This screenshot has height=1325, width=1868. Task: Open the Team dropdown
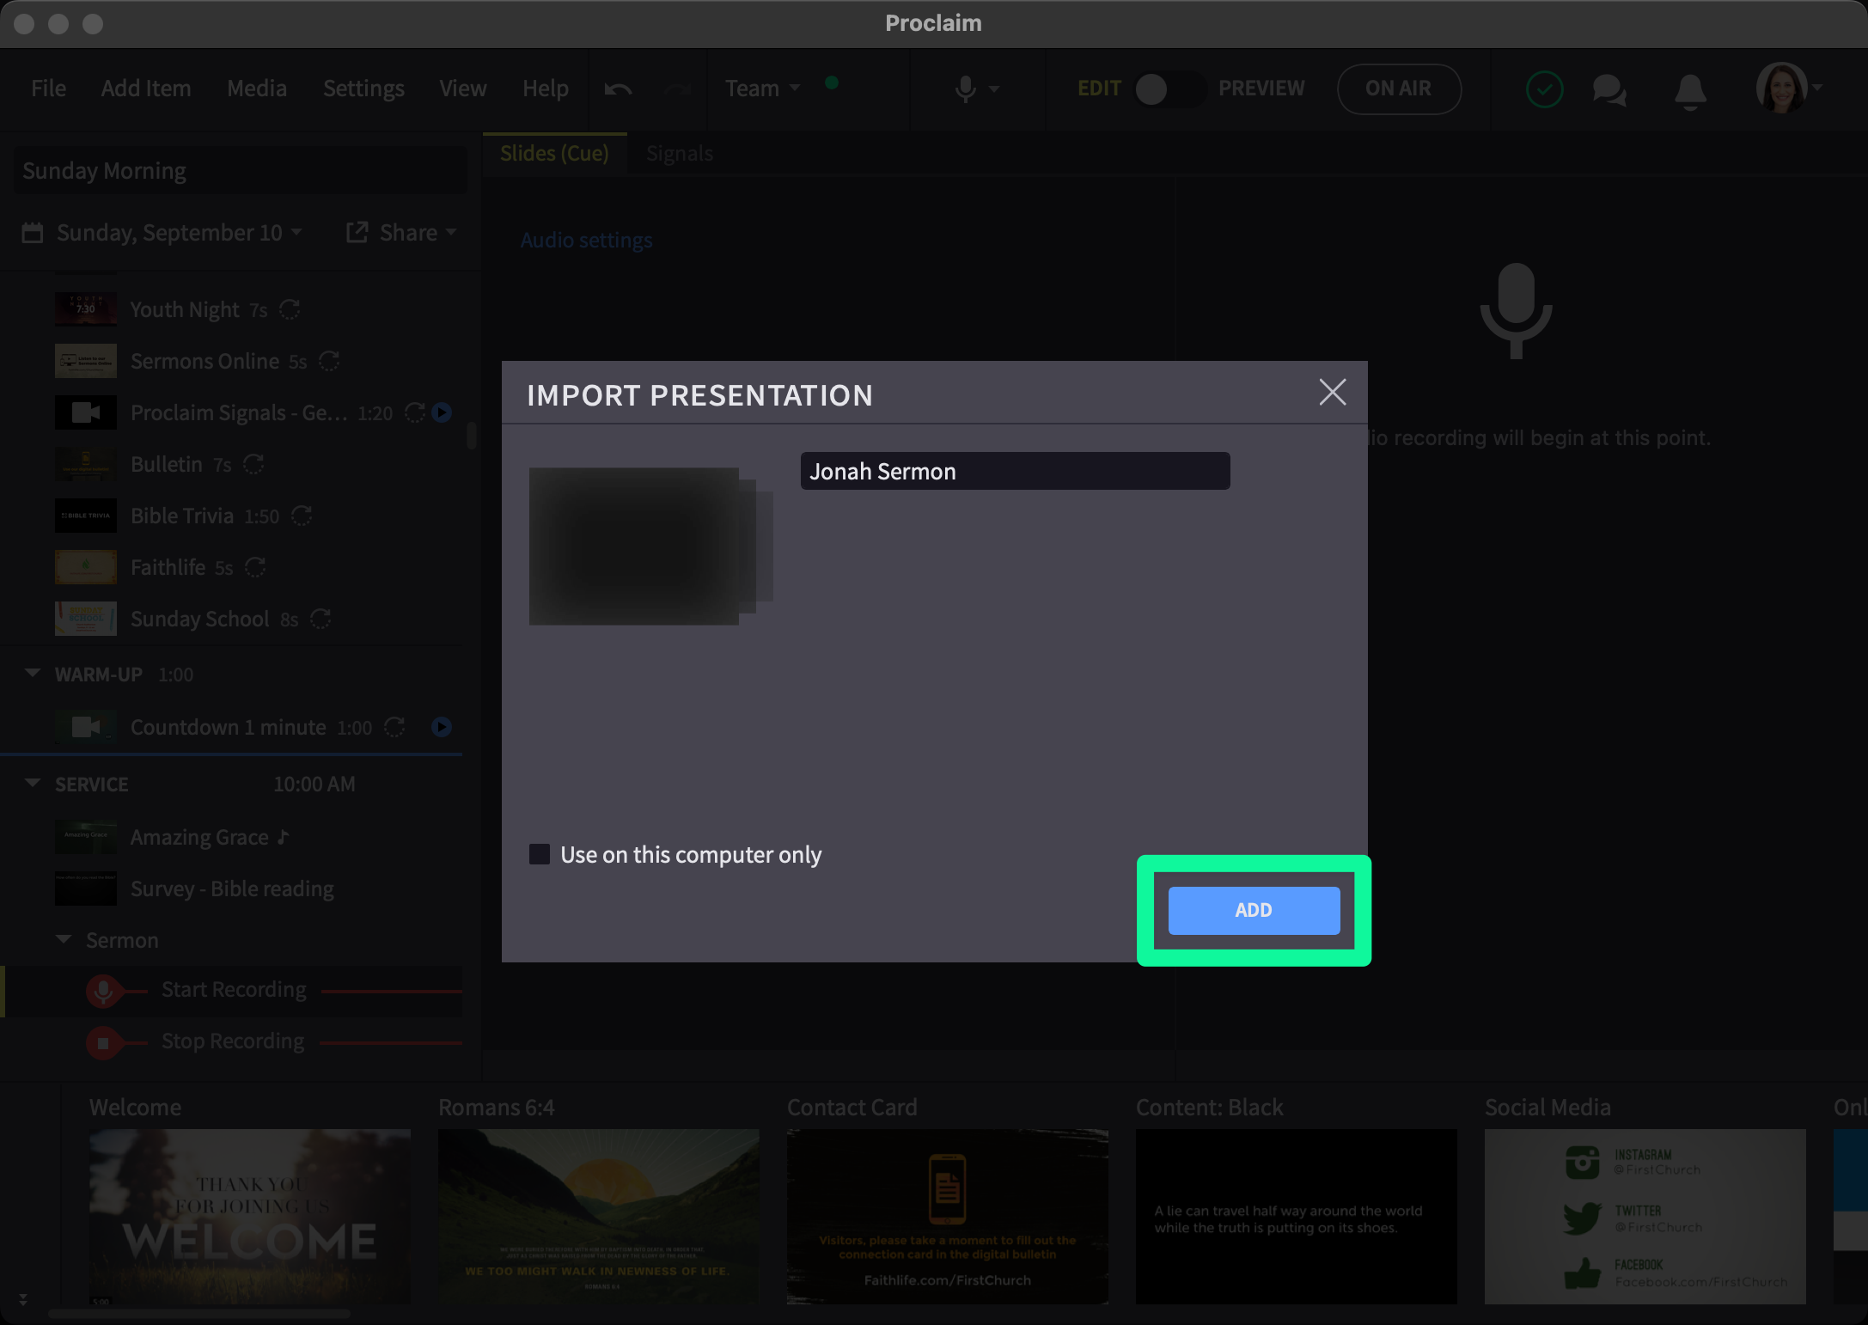coord(762,89)
